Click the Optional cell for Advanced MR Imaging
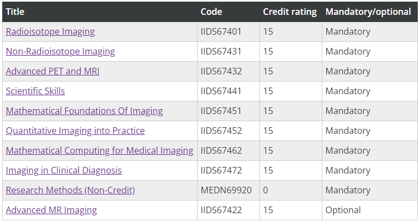 pos(343,210)
